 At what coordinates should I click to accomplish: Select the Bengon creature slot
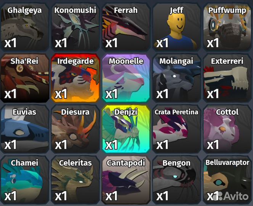[x=177, y=180]
